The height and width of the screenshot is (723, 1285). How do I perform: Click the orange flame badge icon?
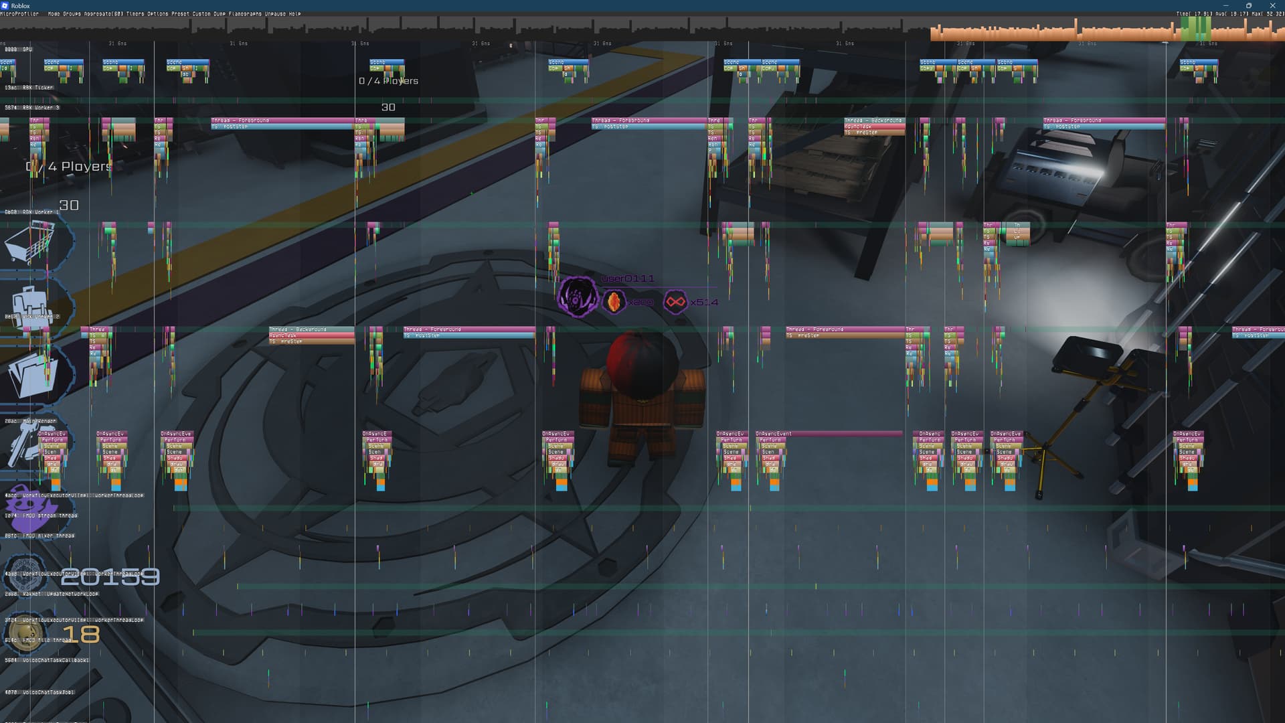tap(613, 302)
